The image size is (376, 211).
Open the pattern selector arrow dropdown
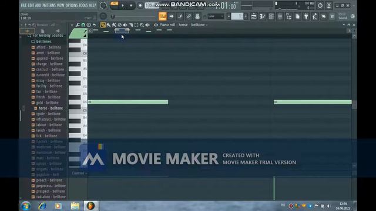tap(229, 16)
